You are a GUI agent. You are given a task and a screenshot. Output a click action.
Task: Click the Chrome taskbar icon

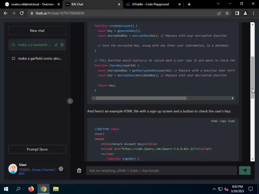coord(44,189)
